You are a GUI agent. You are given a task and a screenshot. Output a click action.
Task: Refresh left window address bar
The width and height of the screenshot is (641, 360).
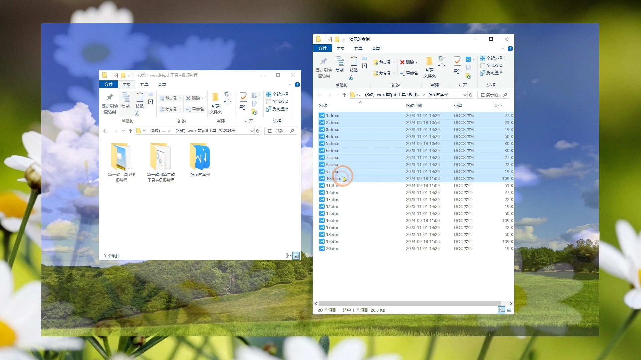[x=258, y=131]
